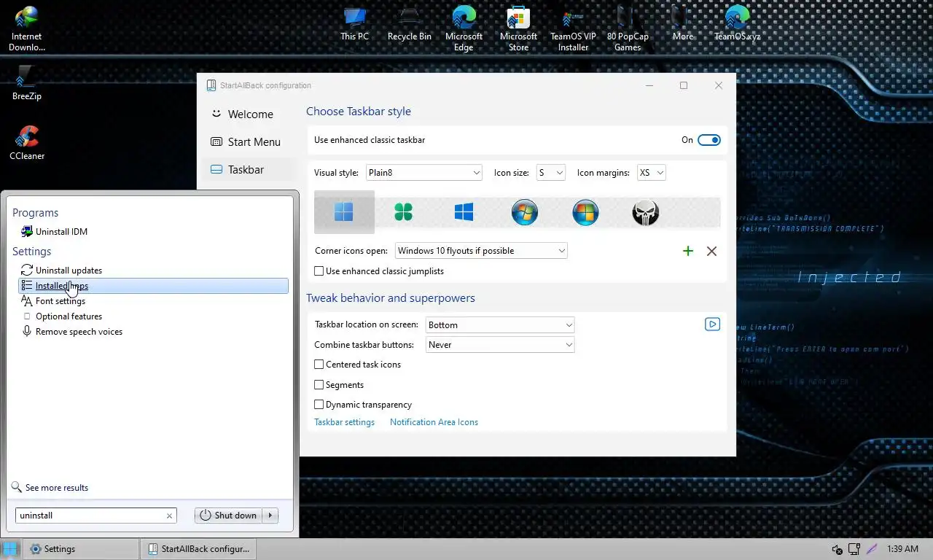
Task: Click the Programs heading in search results
Action: tap(35, 213)
